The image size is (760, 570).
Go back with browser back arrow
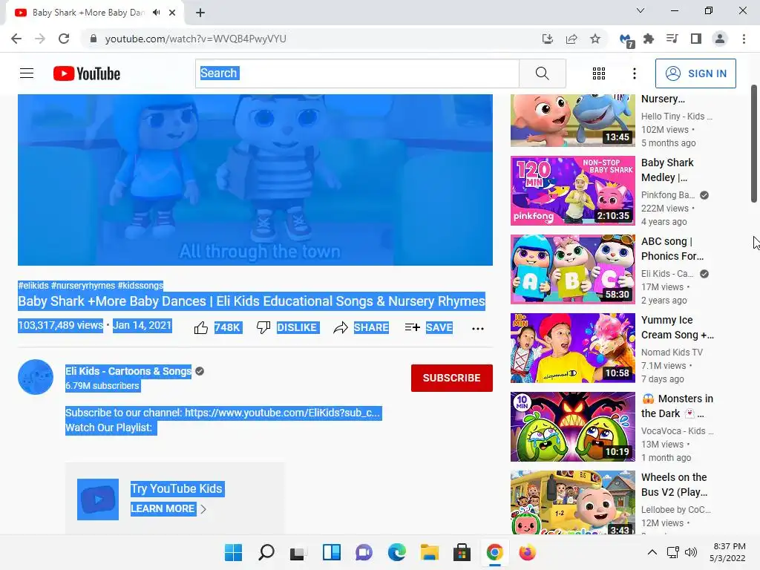[16, 39]
